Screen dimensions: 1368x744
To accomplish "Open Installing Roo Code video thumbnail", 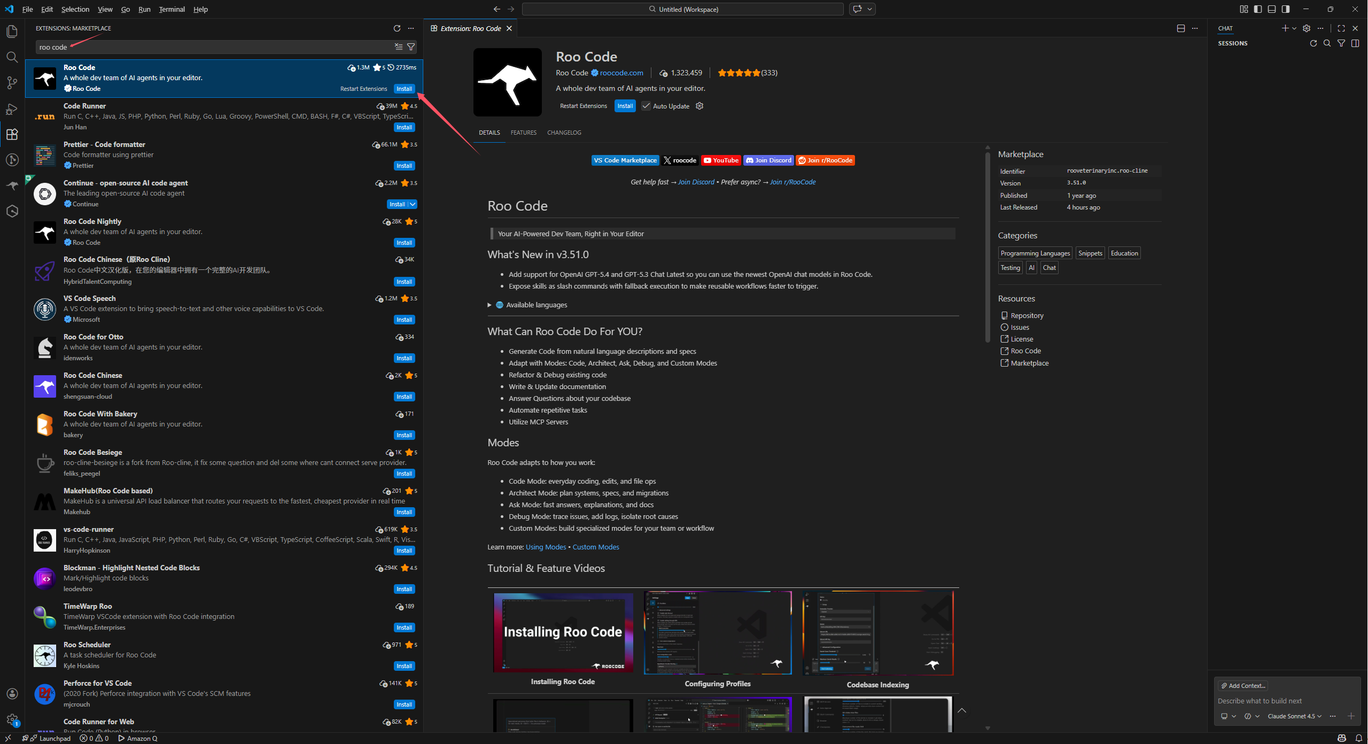I will click(x=563, y=632).
